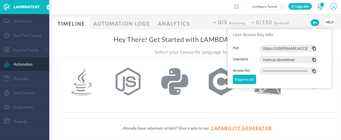Click the Regenerate button
341x140 pixels.
point(244,79)
